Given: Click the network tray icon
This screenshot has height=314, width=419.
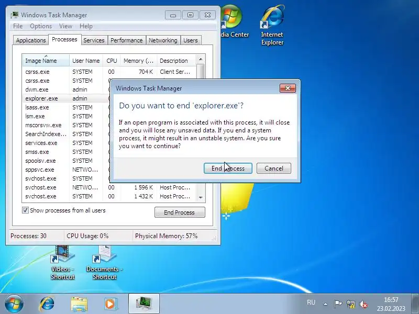Looking at the screenshot, I should (x=350, y=304).
